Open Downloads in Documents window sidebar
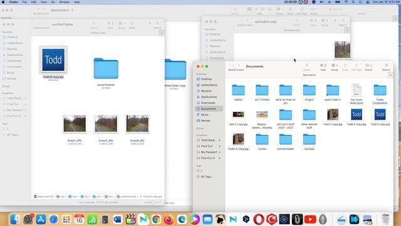This screenshot has height=226, width=401. [x=208, y=103]
